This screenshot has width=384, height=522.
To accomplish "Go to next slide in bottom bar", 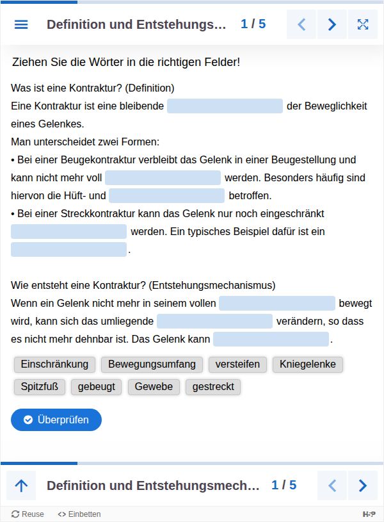I will coord(363,485).
